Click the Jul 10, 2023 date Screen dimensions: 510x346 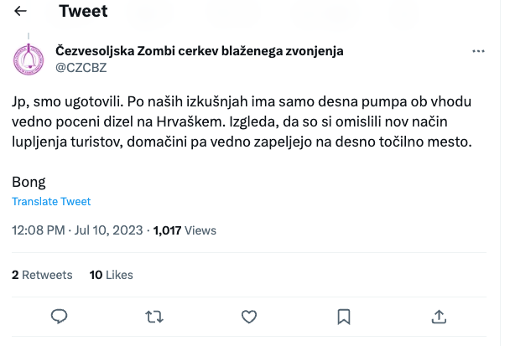click(111, 230)
